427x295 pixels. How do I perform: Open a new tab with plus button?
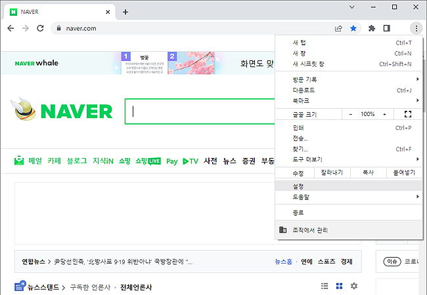[125, 12]
